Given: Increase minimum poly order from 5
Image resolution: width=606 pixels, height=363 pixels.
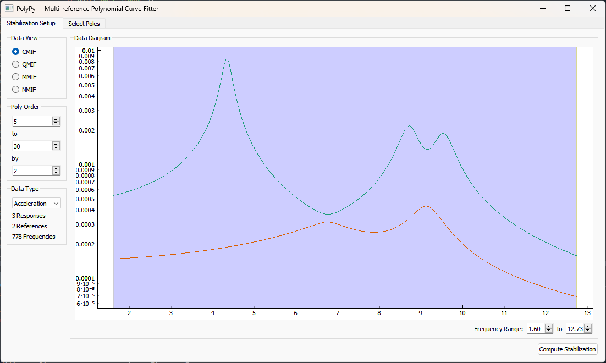Looking at the screenshot, I should click(x=56, y=119).
